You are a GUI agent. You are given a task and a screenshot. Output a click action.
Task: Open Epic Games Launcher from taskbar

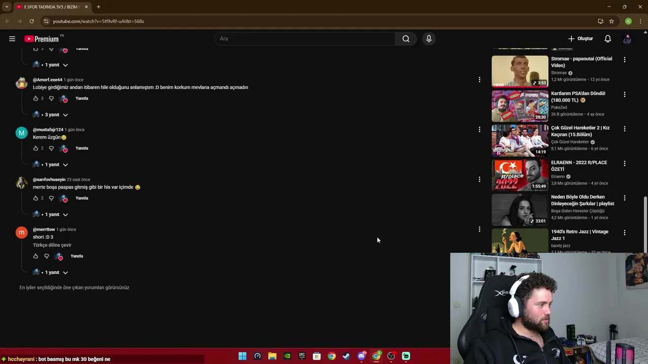pos(302,356)
